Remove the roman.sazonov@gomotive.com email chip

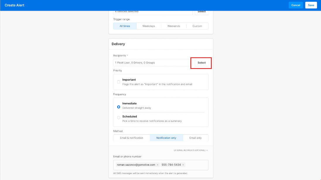point(158,165)
